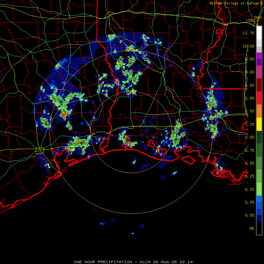Select the 10.00 legend value
Screen dimensions: 264x264
(x=248, y=46)
